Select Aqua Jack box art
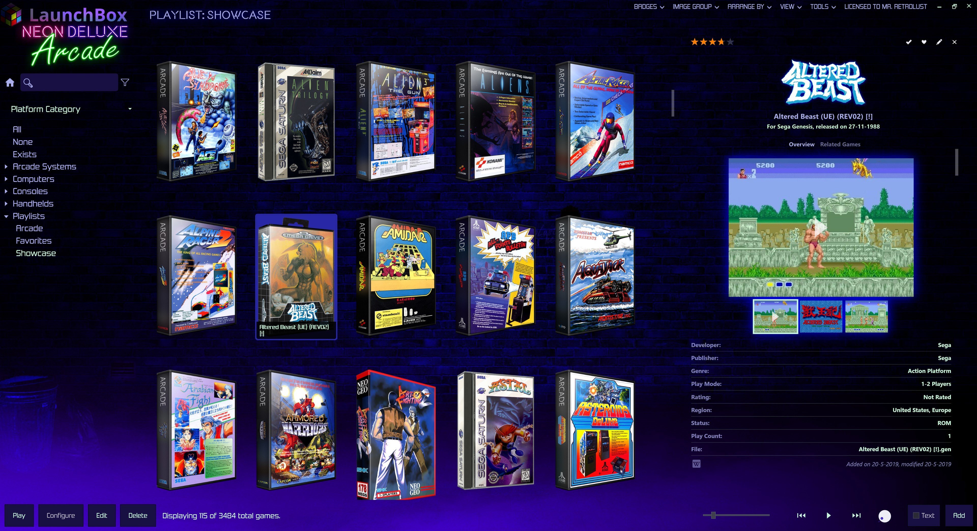This screenshot has height=531, width=977. (595, 275)
